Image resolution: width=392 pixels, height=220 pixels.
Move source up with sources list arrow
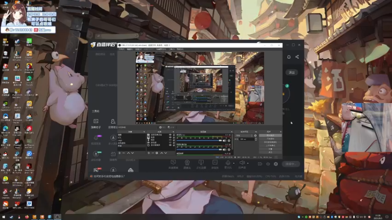[x=162, y=153]
